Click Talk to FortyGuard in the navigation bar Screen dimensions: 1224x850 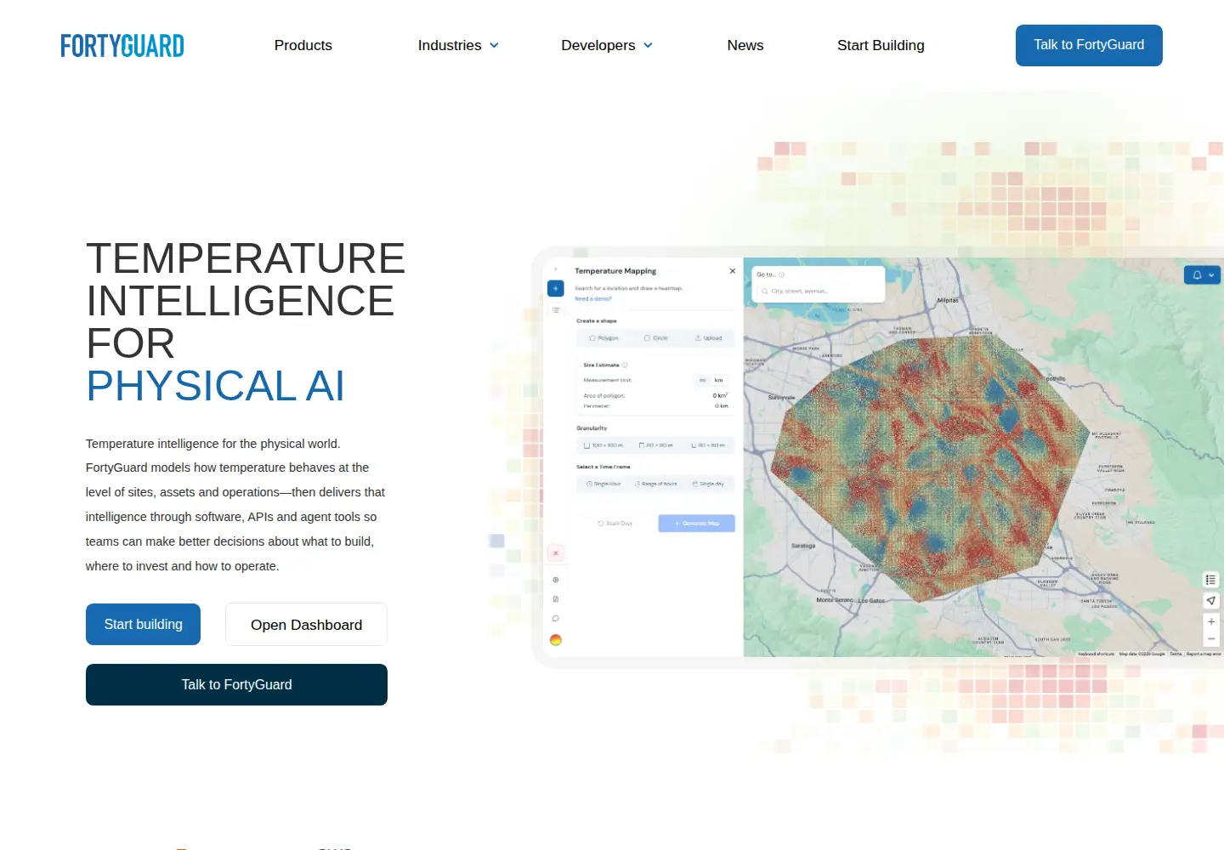pyautogui.click(x=1089, y=45)
